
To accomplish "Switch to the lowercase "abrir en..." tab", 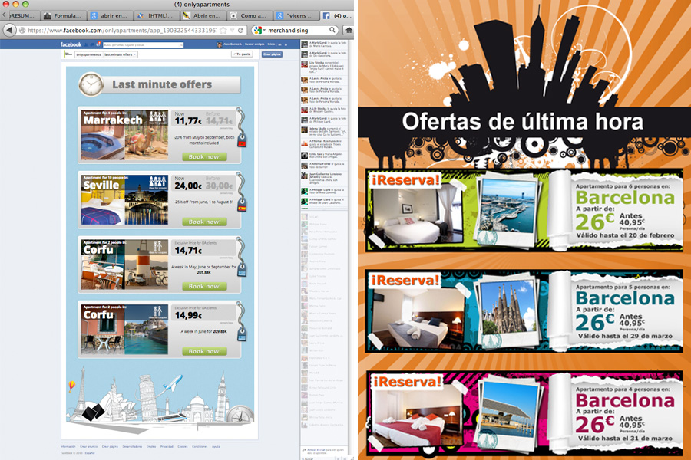I will 109,15.
